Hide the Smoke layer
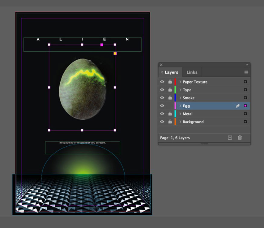 click(x=162, y=98)
